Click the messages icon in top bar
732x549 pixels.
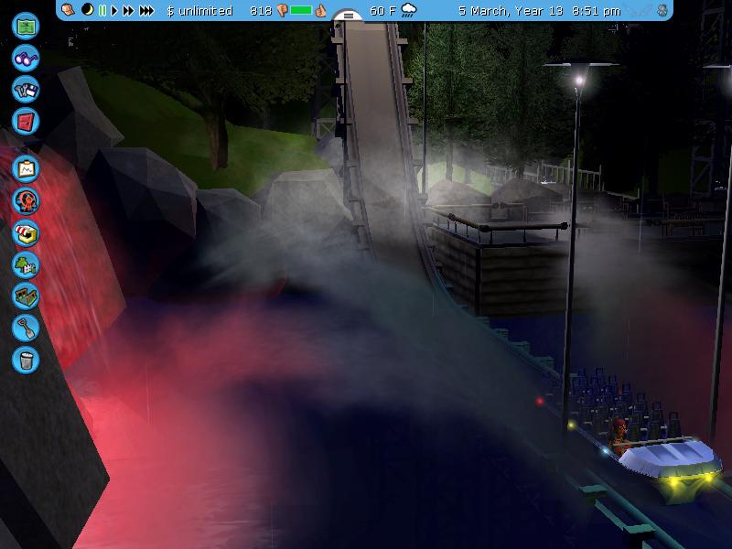click(x=68, y=10)
